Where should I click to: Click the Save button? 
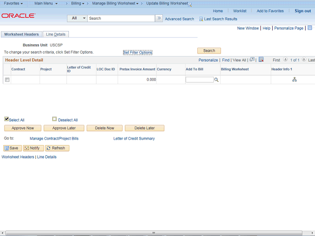point(12,148)
